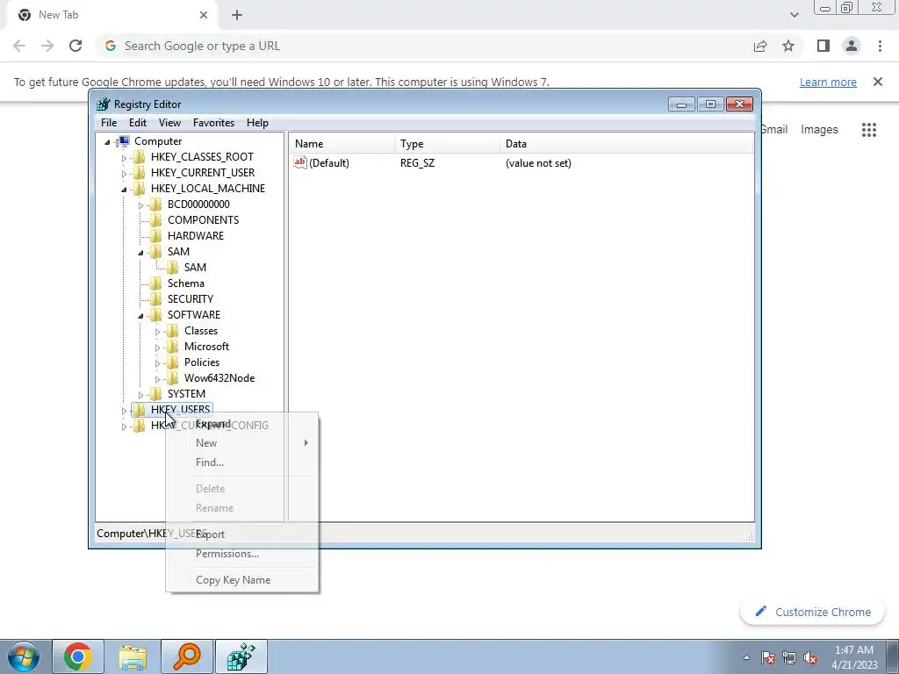The image size is (899, 674).
Task: Open a new Chrome tab
Action: (237, 16)
